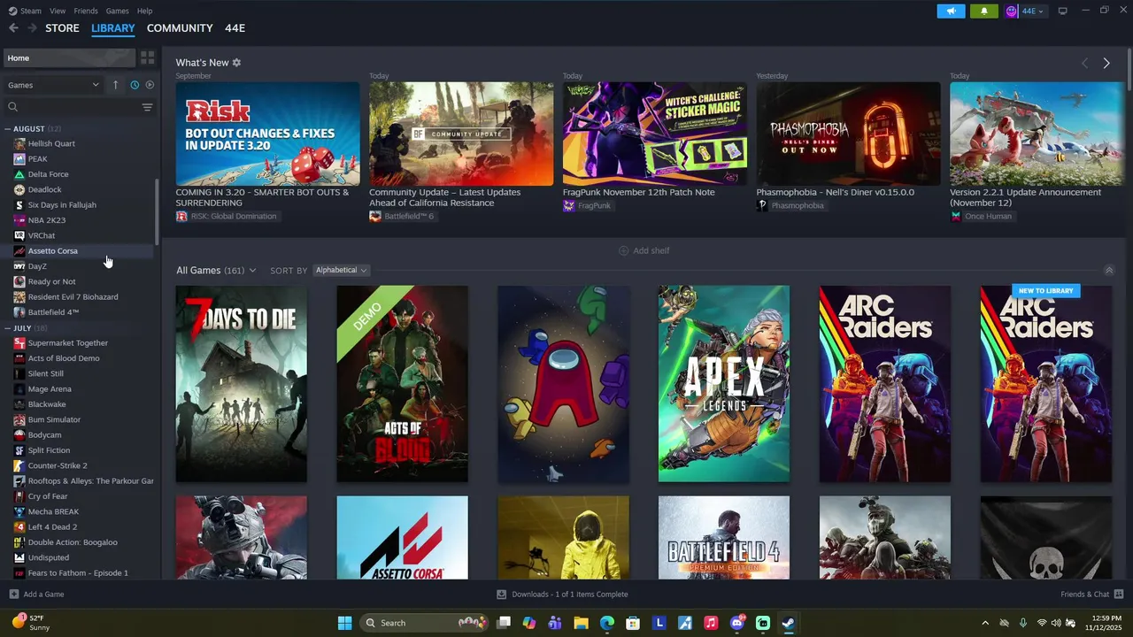This screenshot has width=1133, height=637.
Task: Open the announcements megaphone button
Action: [951, 11]
